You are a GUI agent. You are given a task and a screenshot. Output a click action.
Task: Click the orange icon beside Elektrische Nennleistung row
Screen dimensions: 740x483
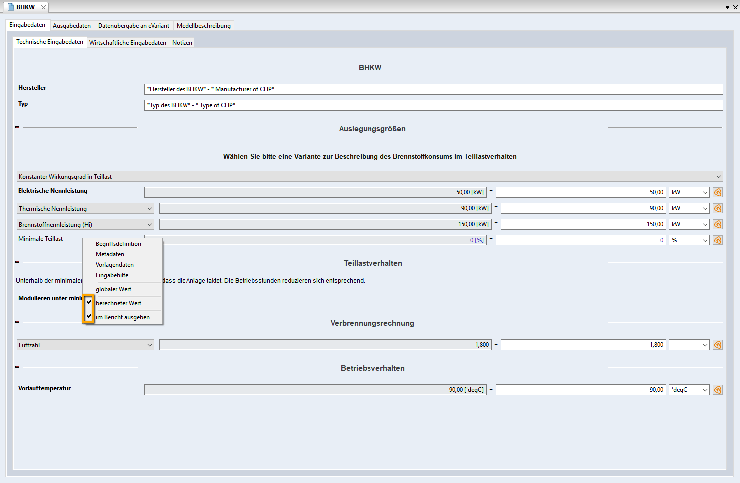point(718,192)
